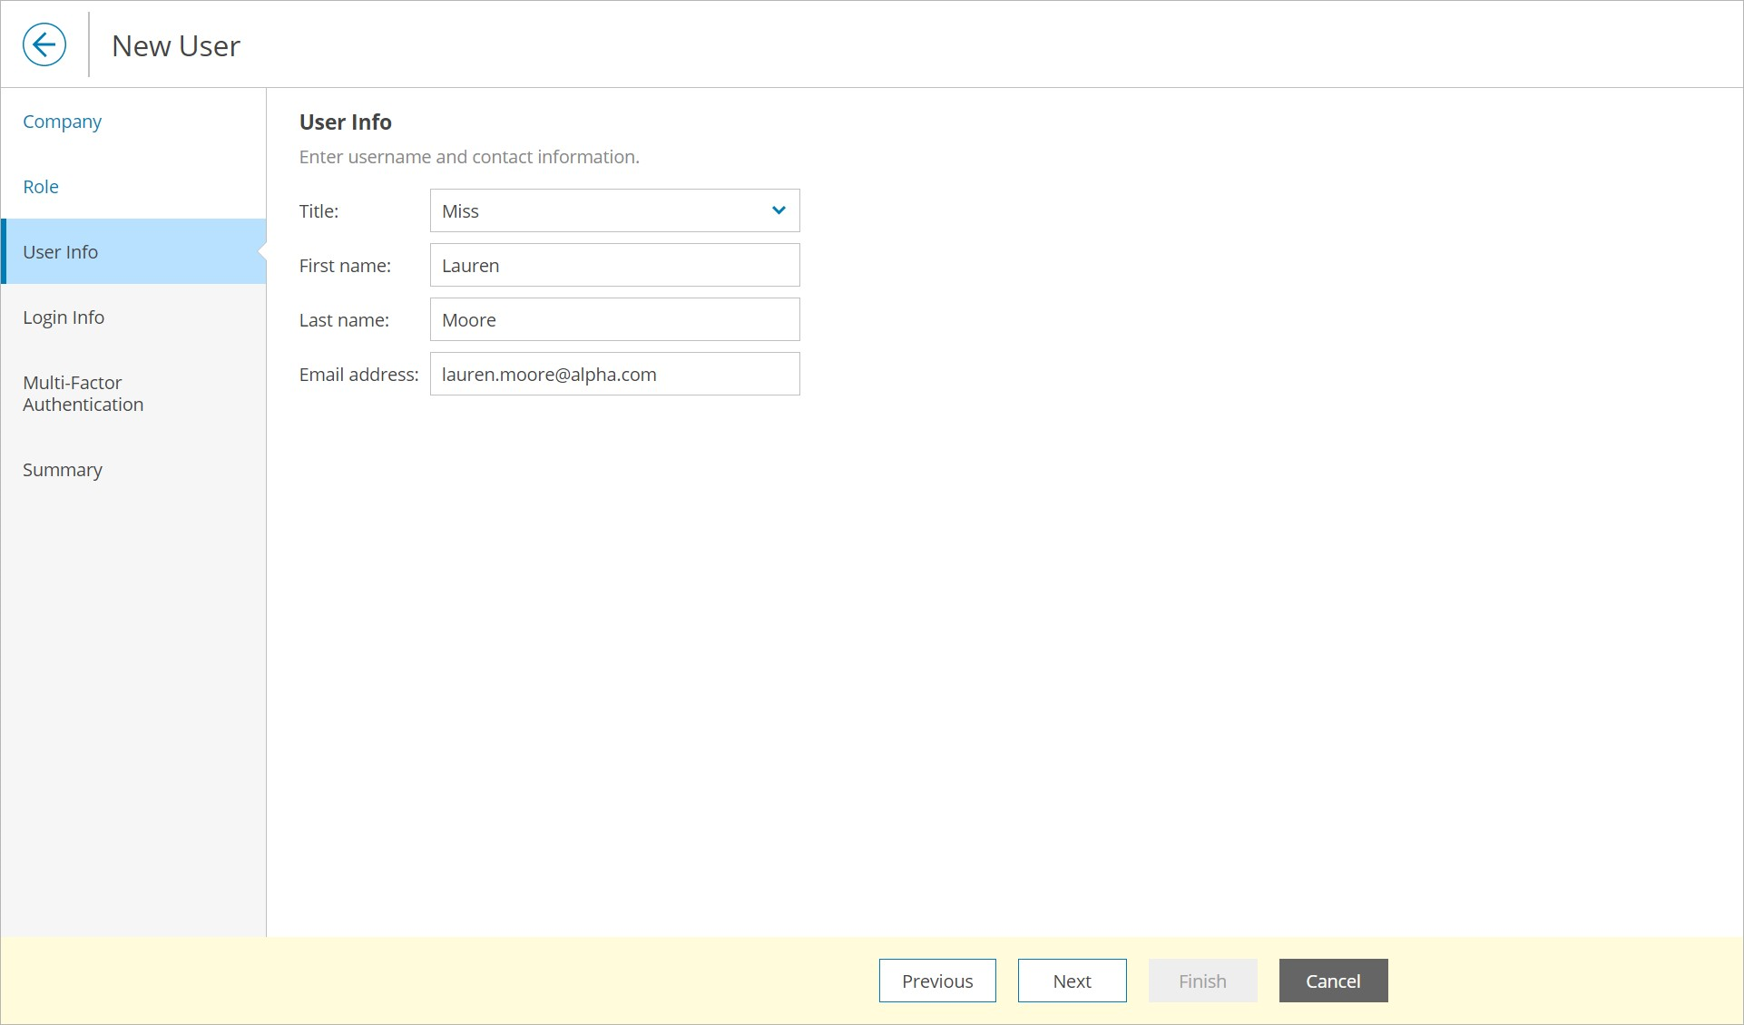Cancel the new user wizard
Screen dimensions: 1744x1025
pos(1333,981)
